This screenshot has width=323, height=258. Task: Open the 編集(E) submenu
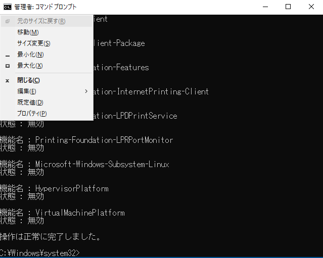coord(47,91)
